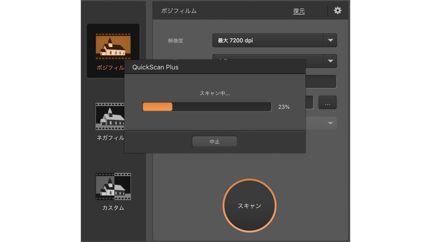Click the ellipsis browse icon
This screenshot has width=431, height=242.
coord(327,103)
